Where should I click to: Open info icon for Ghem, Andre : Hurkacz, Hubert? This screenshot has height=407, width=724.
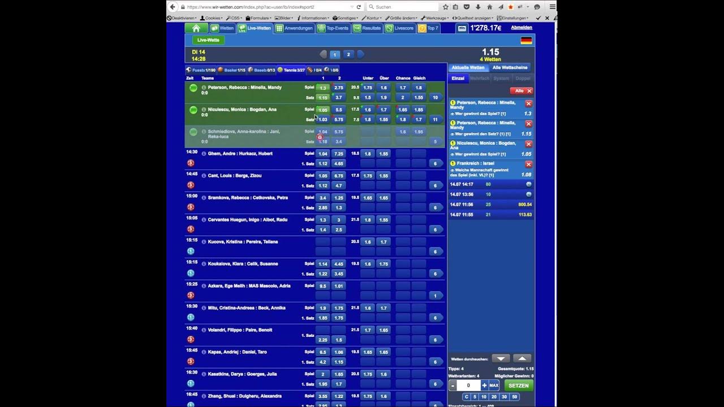click(204, 154)
